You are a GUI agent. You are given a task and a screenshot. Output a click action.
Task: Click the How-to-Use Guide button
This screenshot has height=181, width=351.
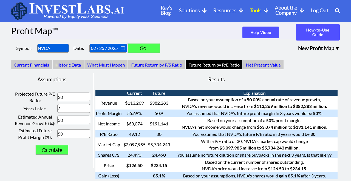318,32
